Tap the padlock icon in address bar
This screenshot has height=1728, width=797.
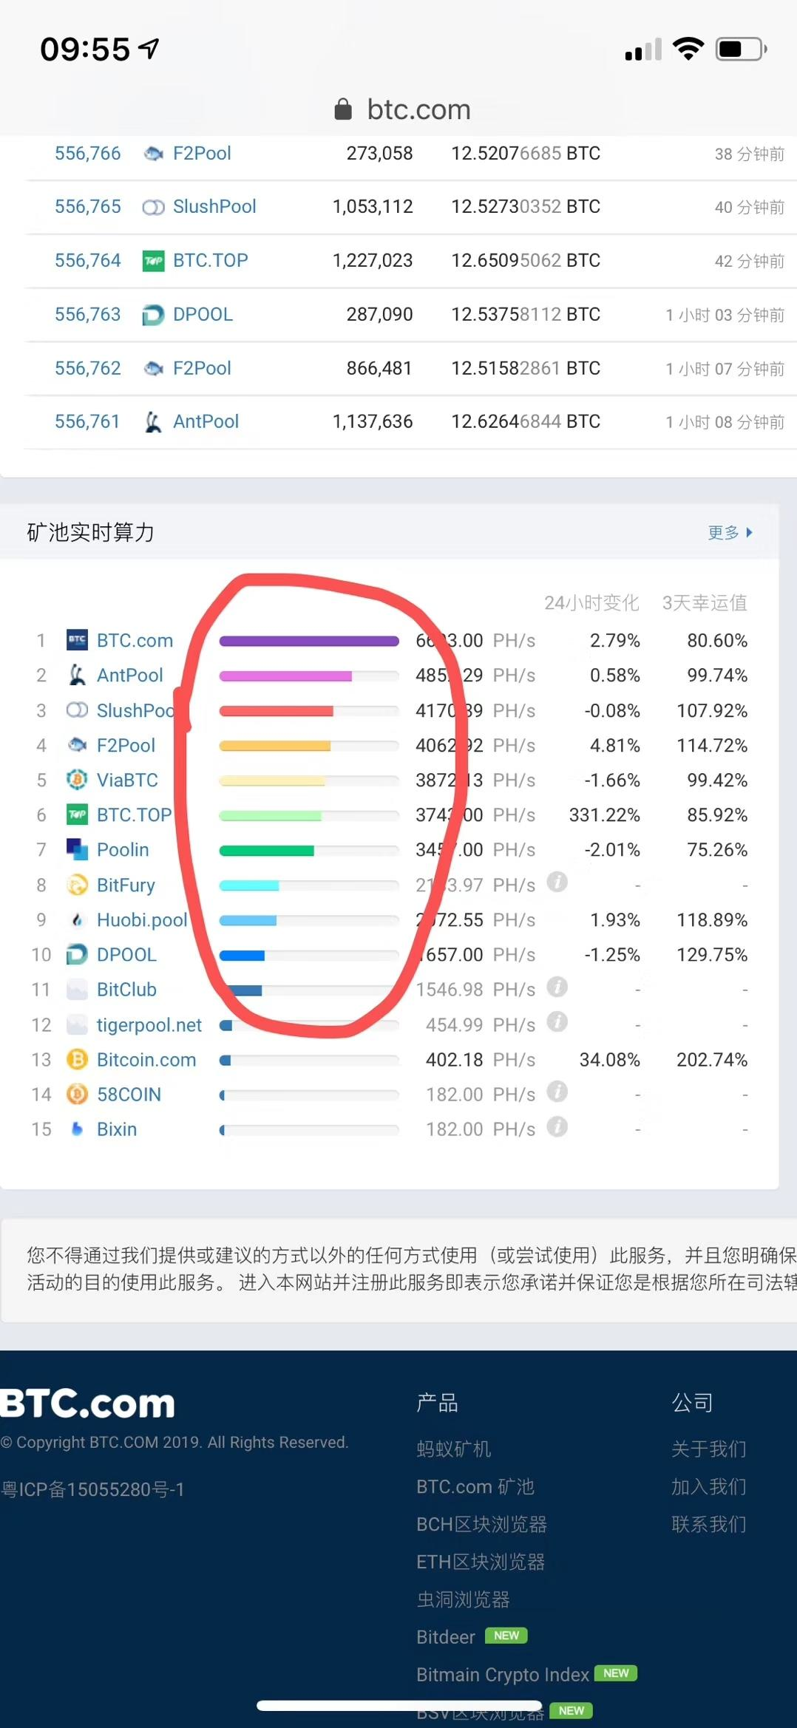pyautogui.click(x=343, y=109)
